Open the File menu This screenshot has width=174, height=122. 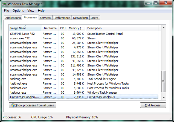[6, 11]
